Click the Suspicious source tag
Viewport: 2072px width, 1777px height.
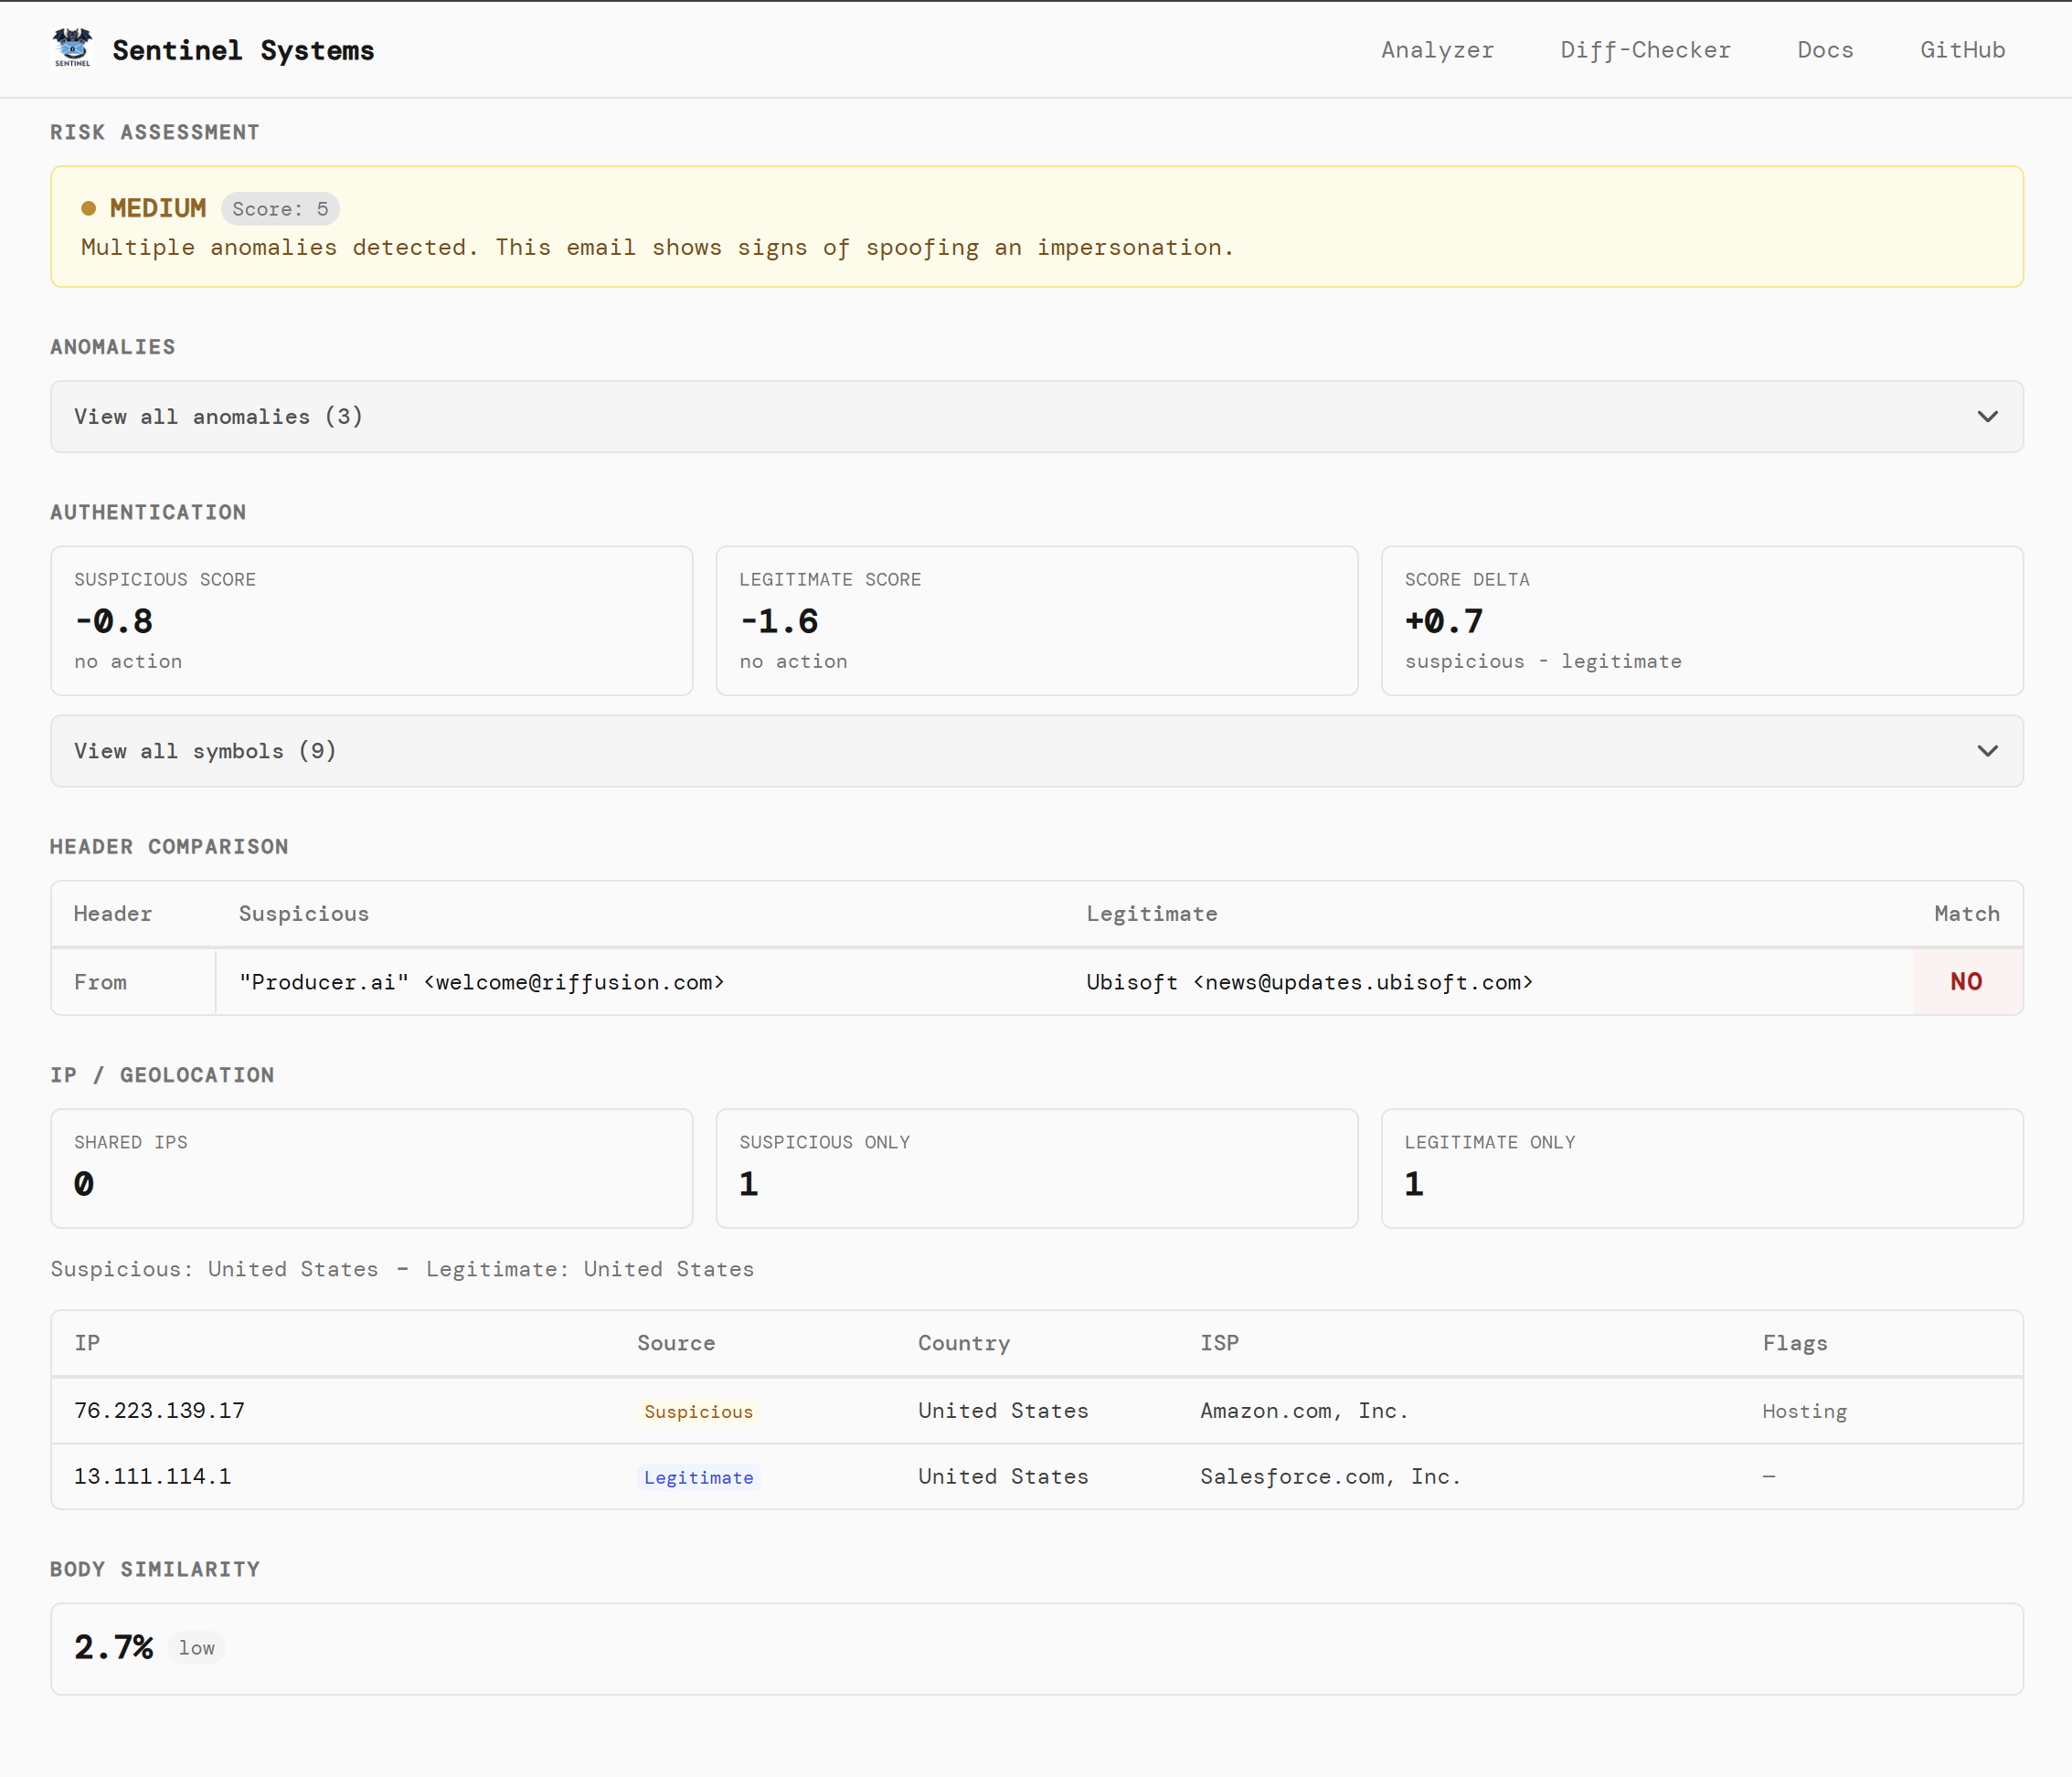click(x=698, y=1412)
